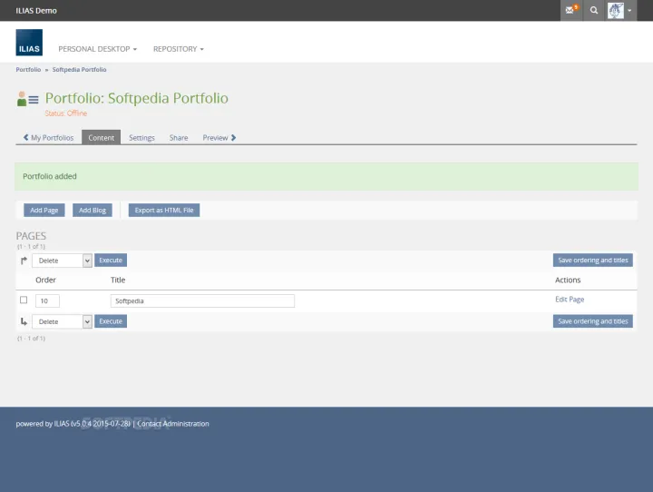Click the search magnifier icon
653x492 pixels.
click(594, 10)
